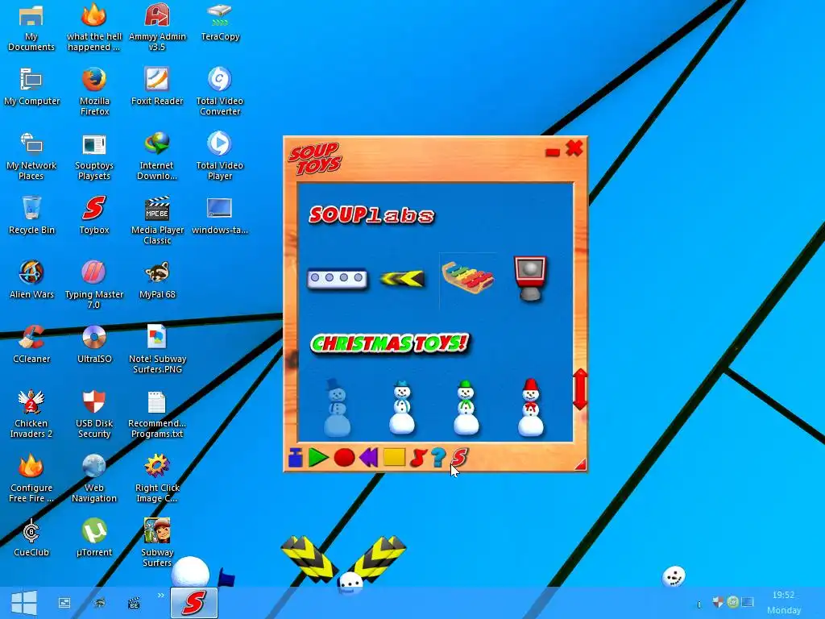Select the faded blue snowman toy
825x619 pixels.
tap(337, 407)
